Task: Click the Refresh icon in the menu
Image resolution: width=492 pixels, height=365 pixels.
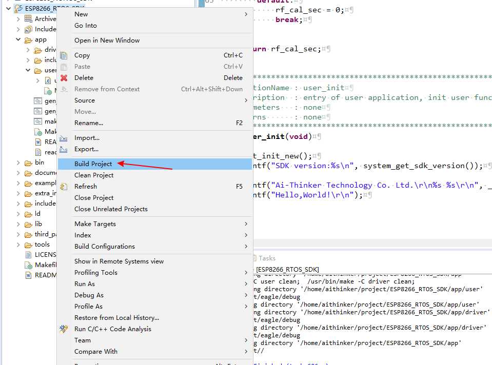Action: click(x=64, y=187)
